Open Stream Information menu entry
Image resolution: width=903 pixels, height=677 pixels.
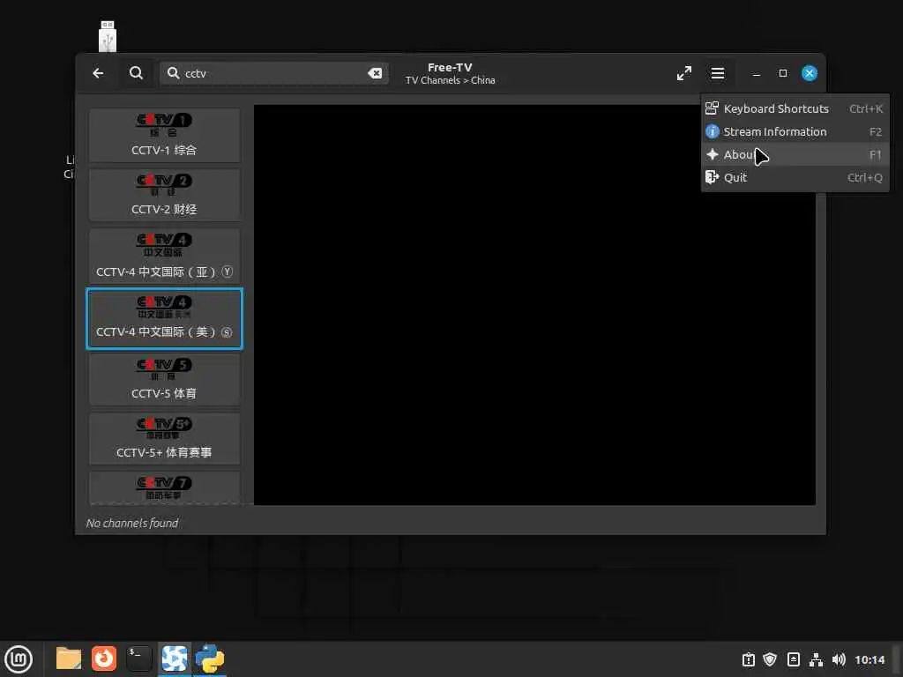click(x=795, y=131)
